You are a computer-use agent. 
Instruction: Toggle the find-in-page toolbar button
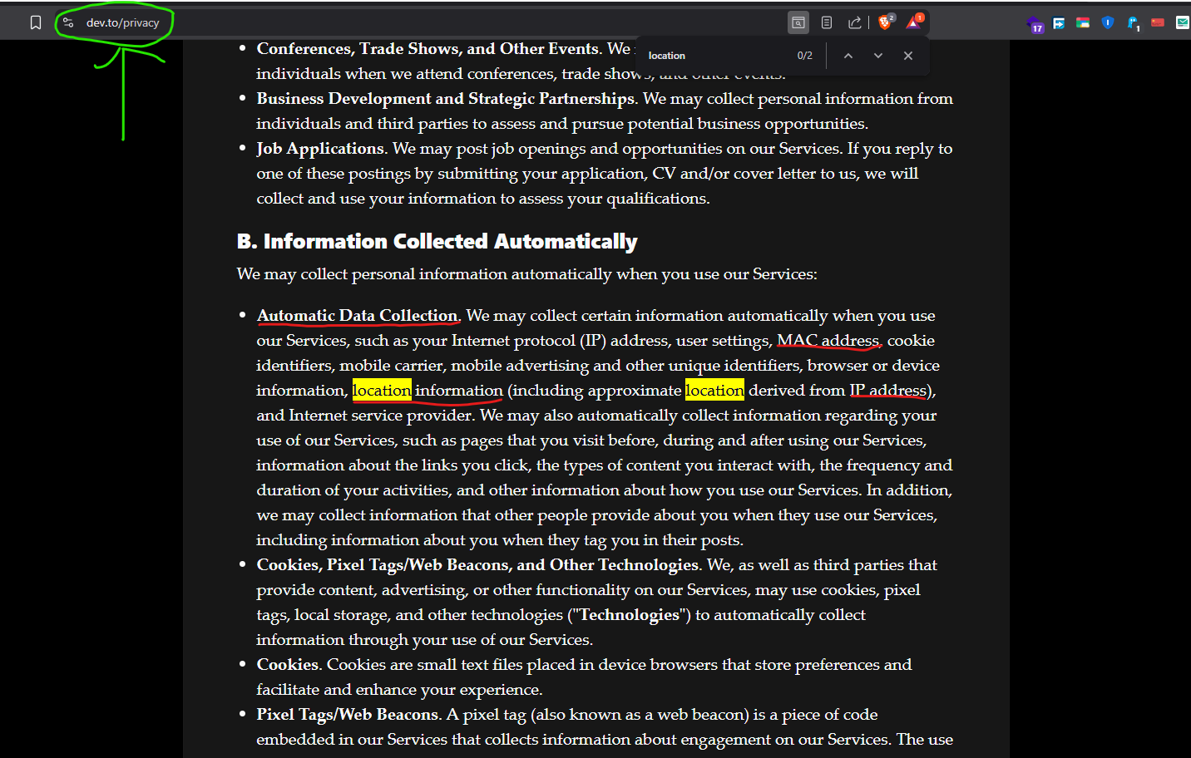click(x=798, y=22)
